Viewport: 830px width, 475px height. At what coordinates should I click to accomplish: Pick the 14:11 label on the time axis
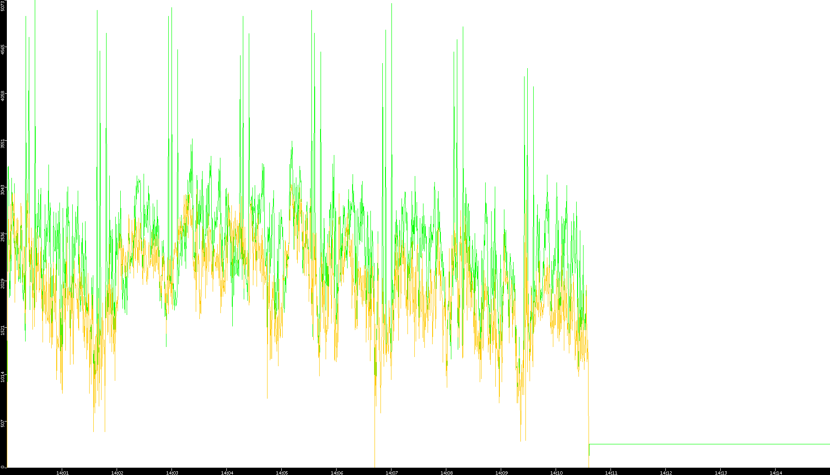611,473
